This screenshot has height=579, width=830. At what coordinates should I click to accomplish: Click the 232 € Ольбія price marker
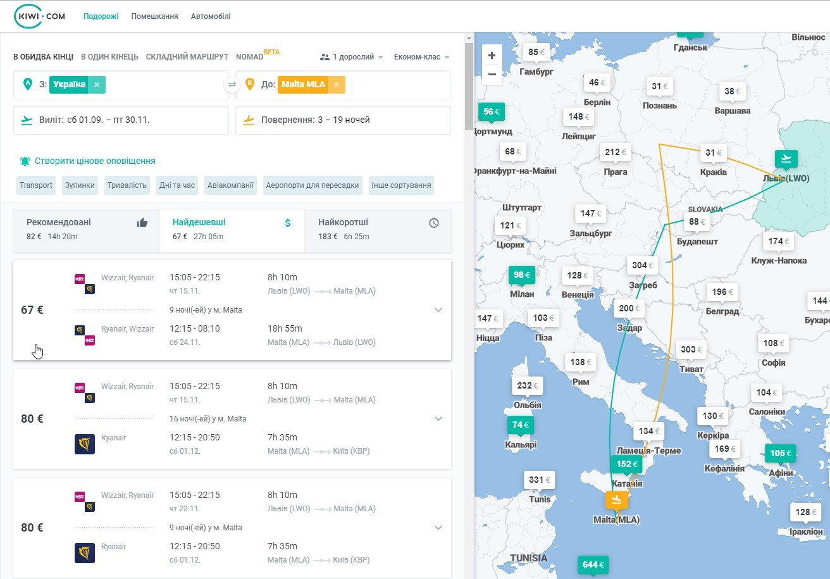528,385
